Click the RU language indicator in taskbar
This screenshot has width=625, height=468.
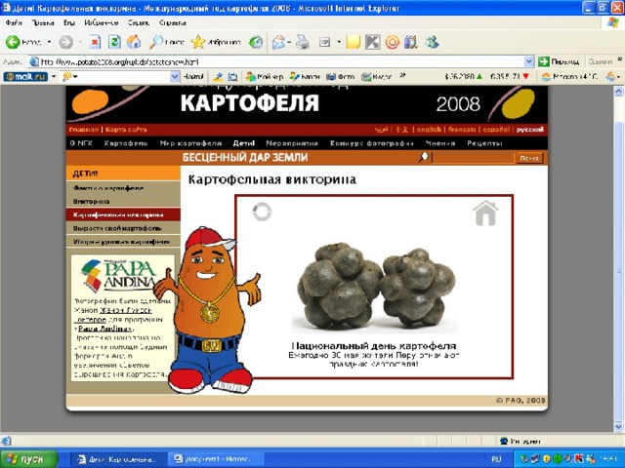[x=496, y=459]
